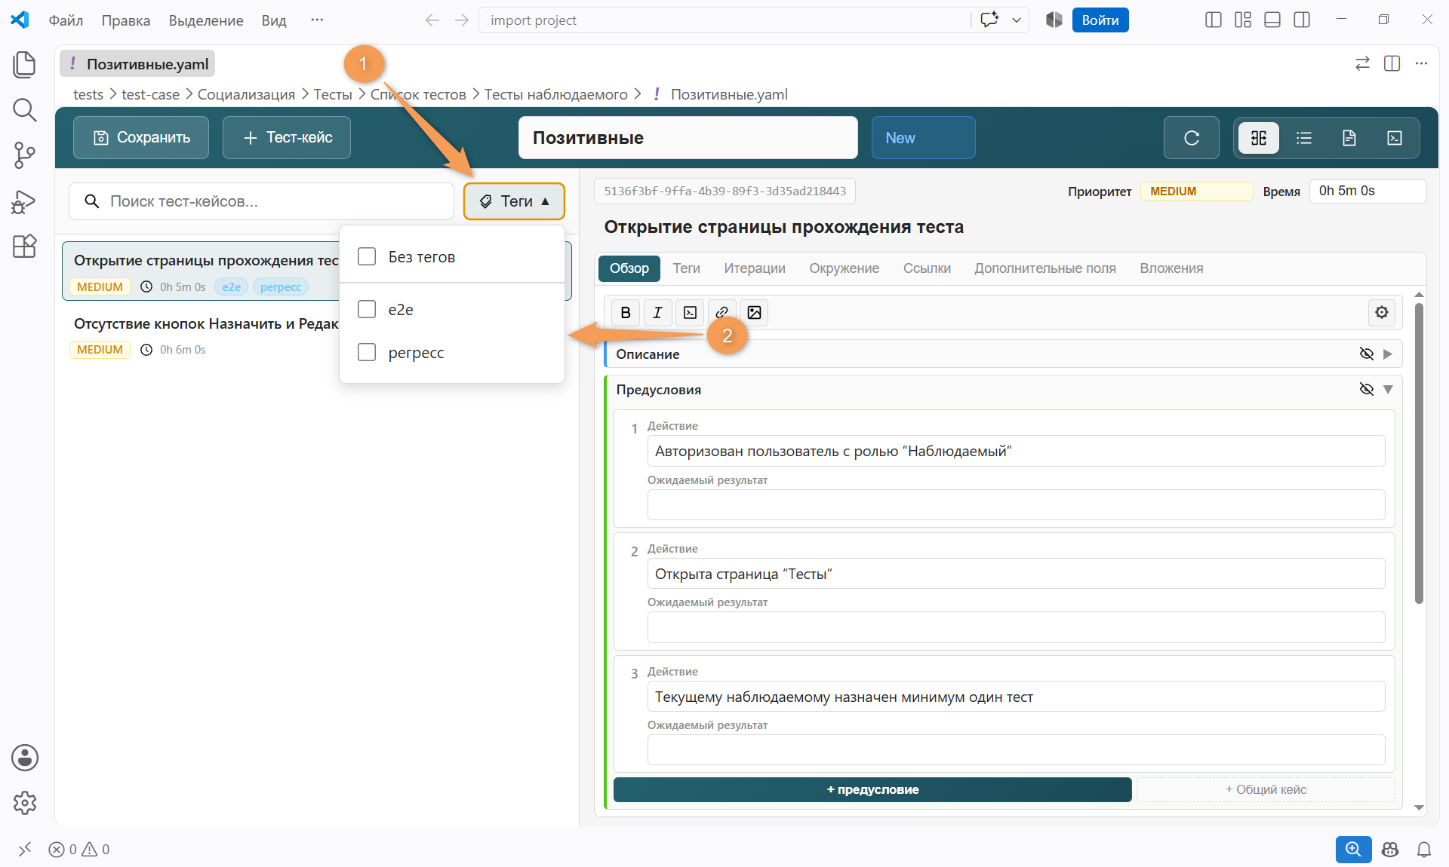The height and width of the screenshot is (867, 1449).
Task: Collapse the Предусловия section arrow
Action: coord(1388,389)
